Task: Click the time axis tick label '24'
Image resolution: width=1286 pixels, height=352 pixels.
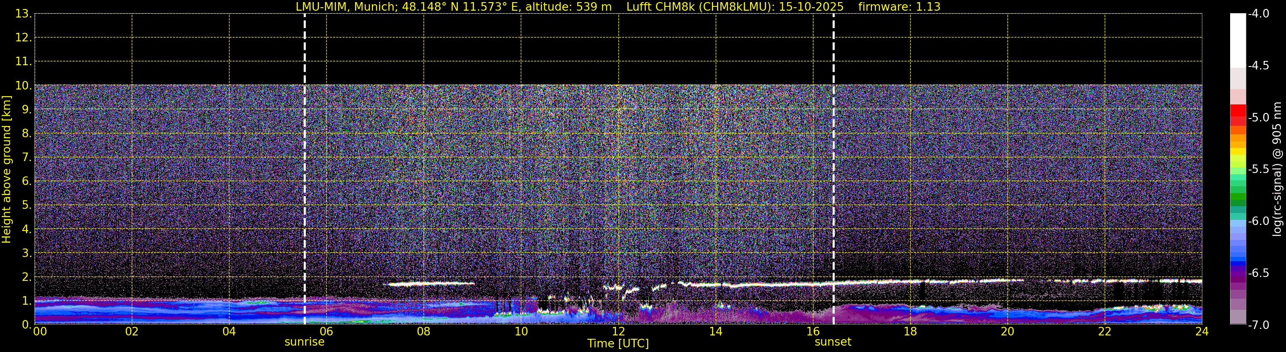Action: (x=1202, y=332)
